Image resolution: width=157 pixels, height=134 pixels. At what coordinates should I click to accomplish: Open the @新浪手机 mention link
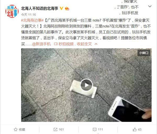click(41, 44)
